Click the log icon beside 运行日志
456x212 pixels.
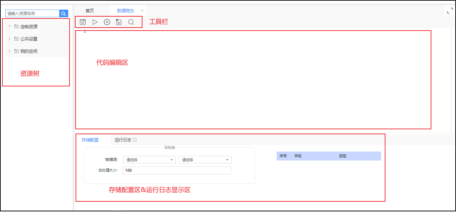point(135,140)
